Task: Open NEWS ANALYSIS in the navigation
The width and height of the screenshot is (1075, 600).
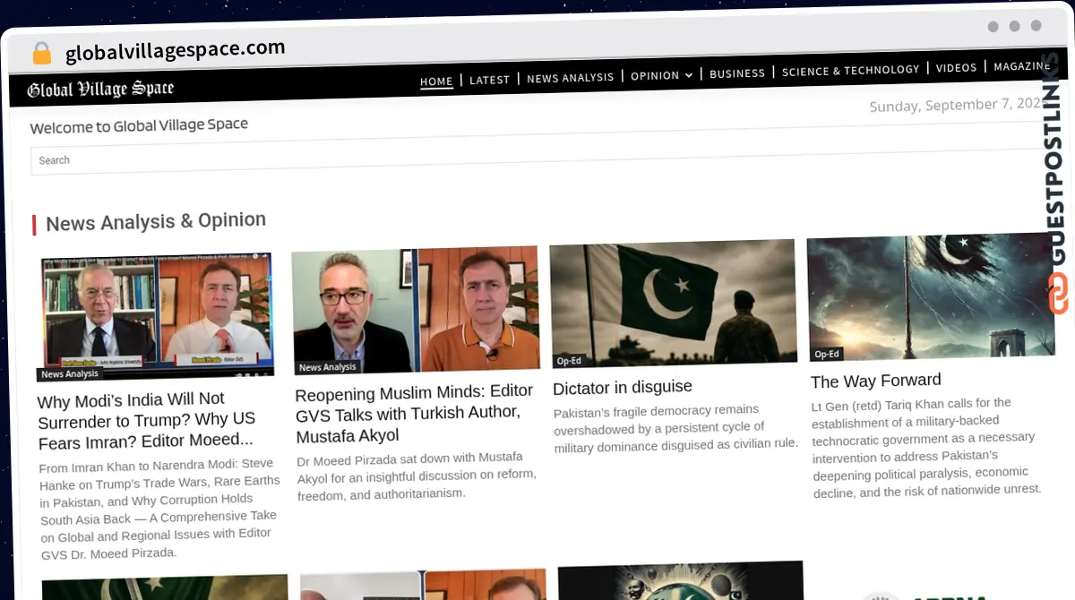Action: 570,78
